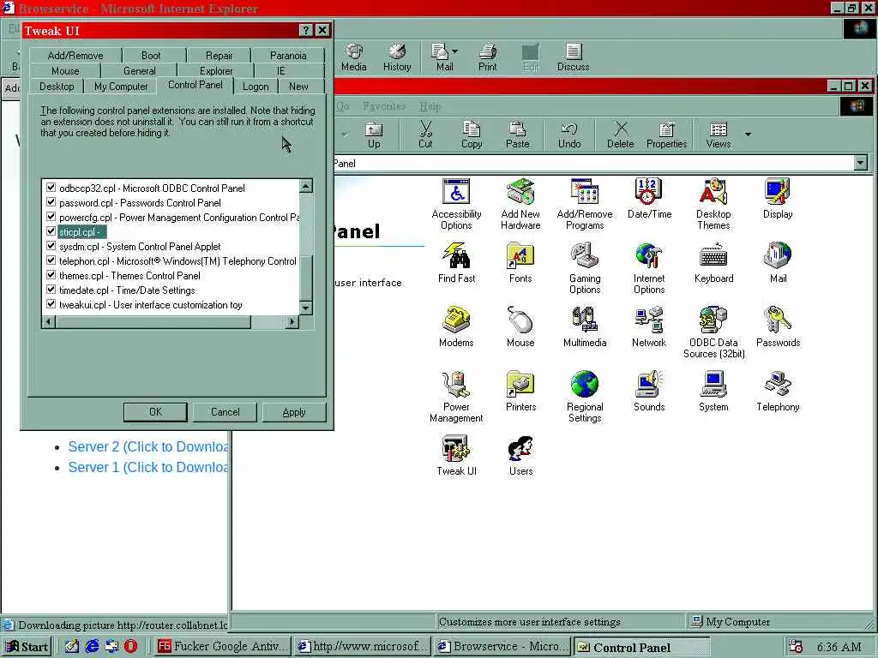Open the Fonts folder icon
The height and width of the screenshot is (658, 878).
520,263
